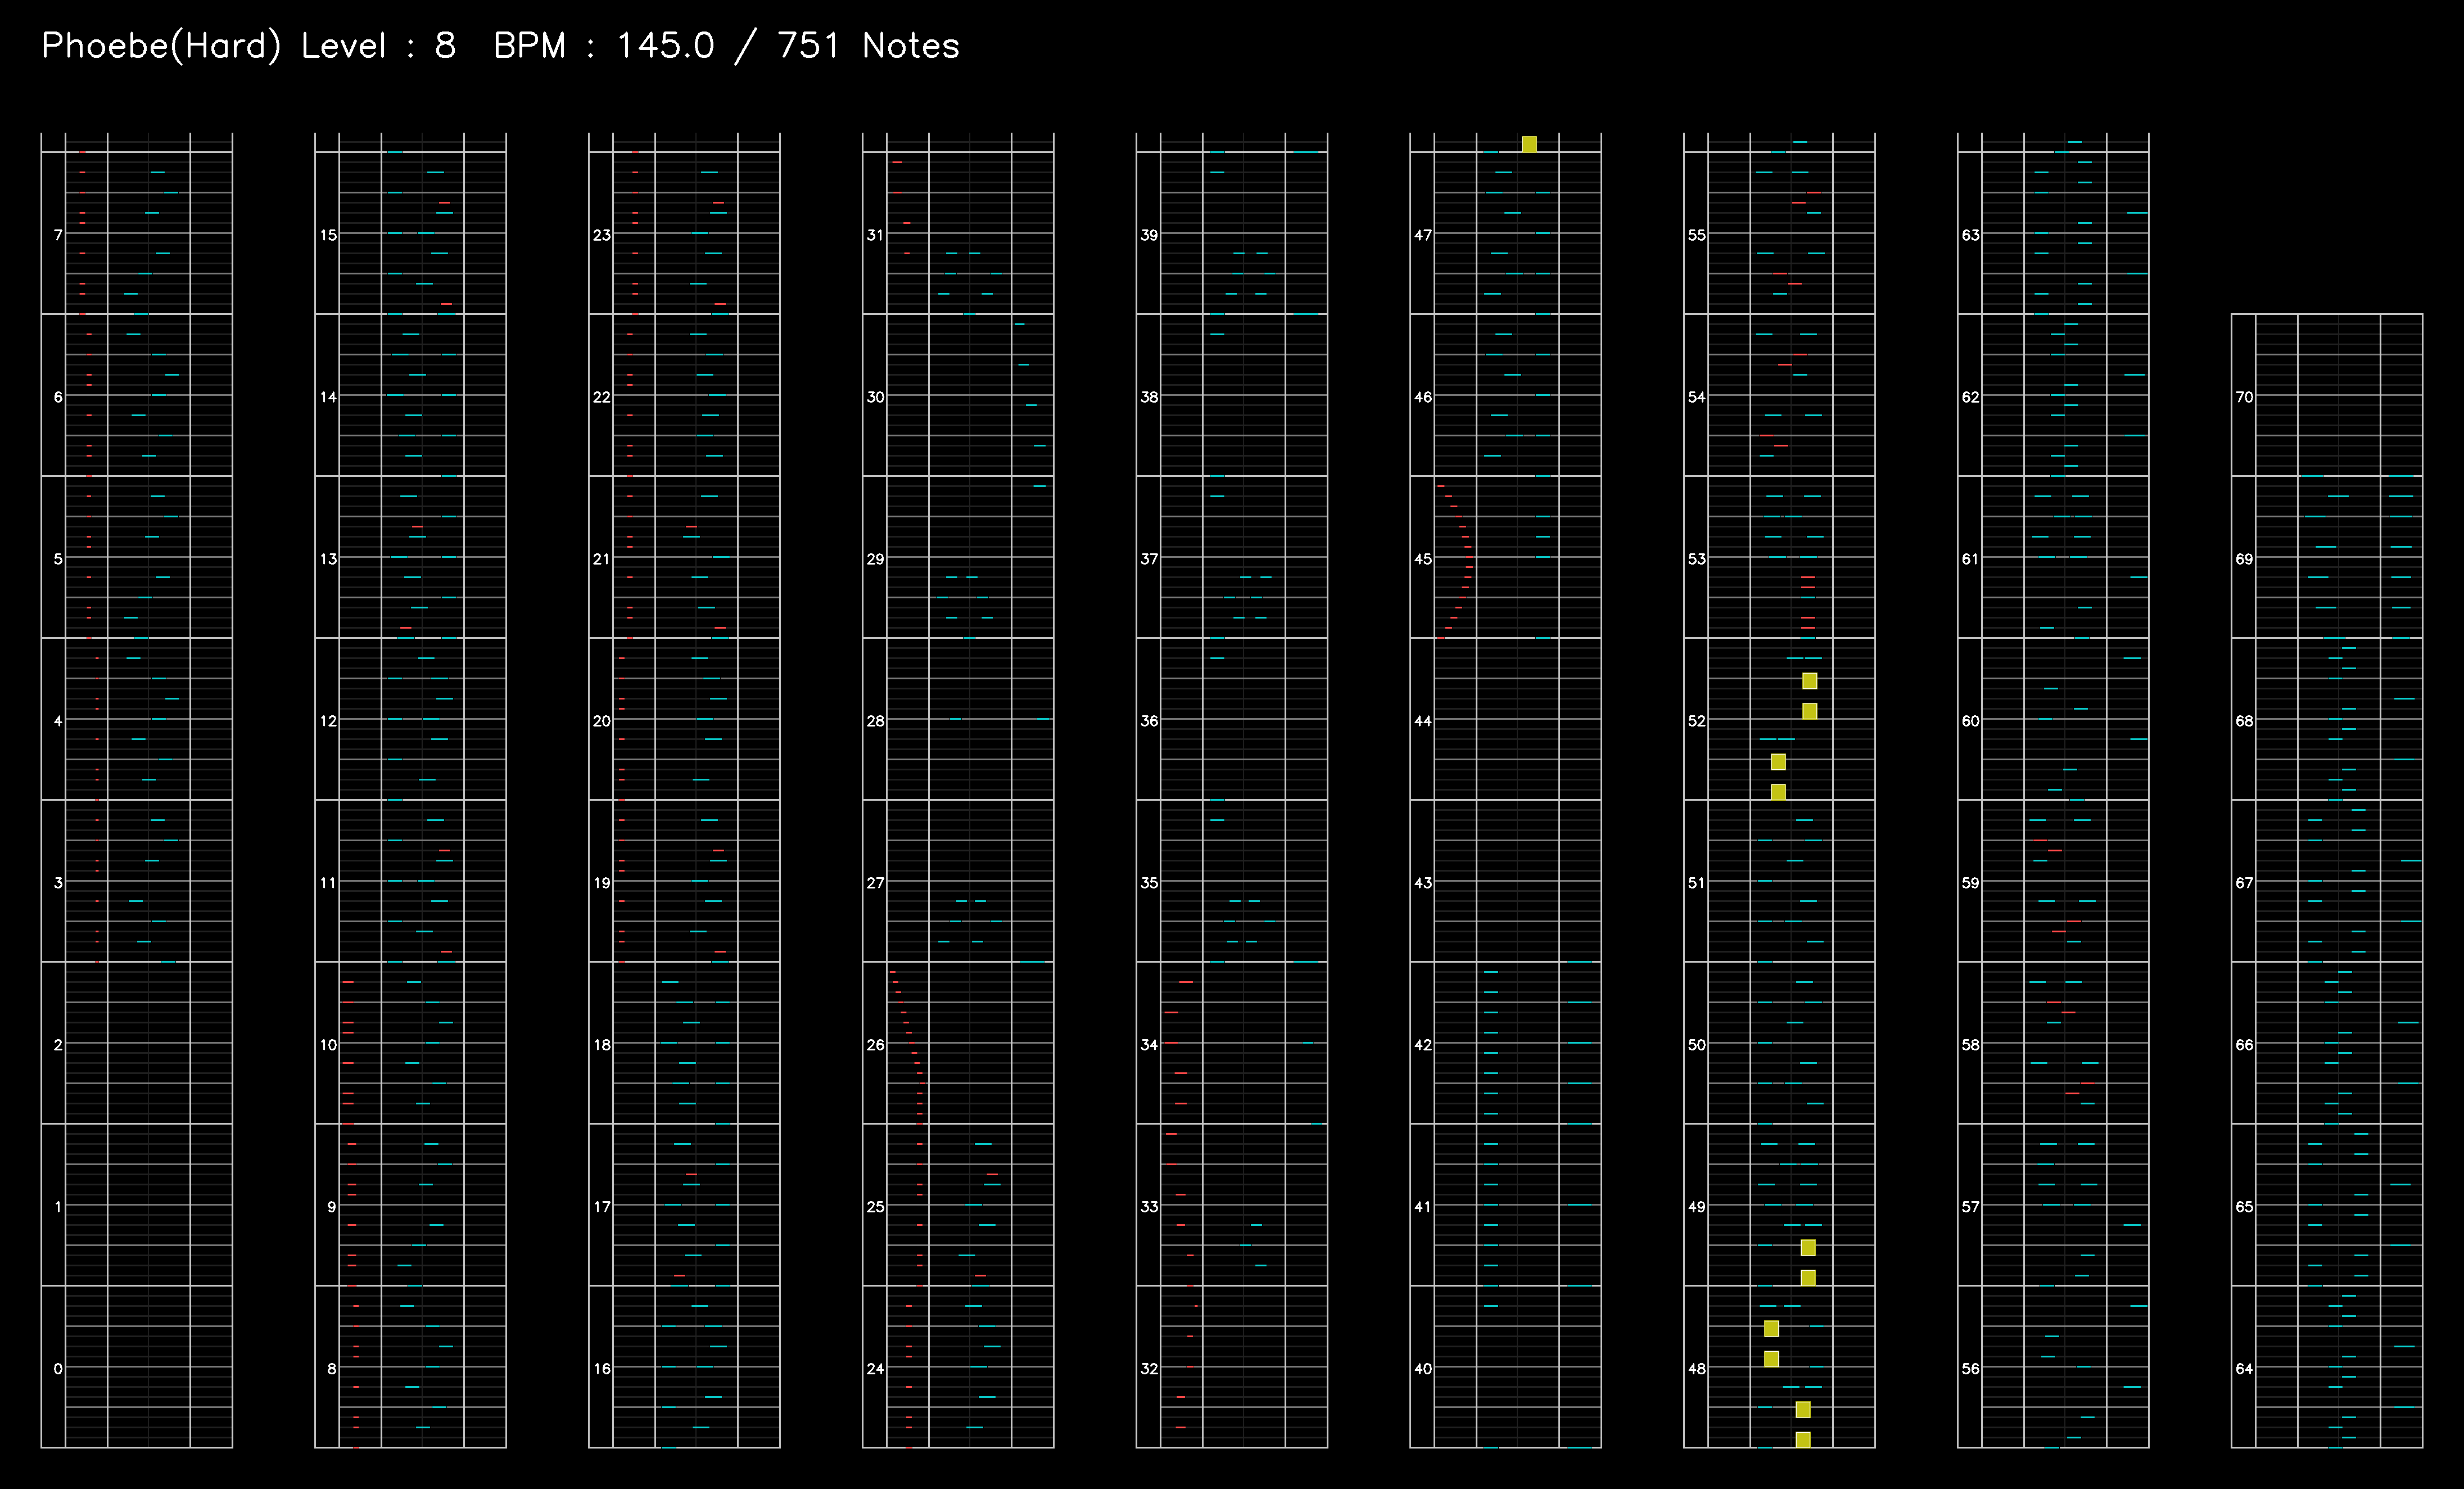Click measure 43 number

[x=1424, y=883]
